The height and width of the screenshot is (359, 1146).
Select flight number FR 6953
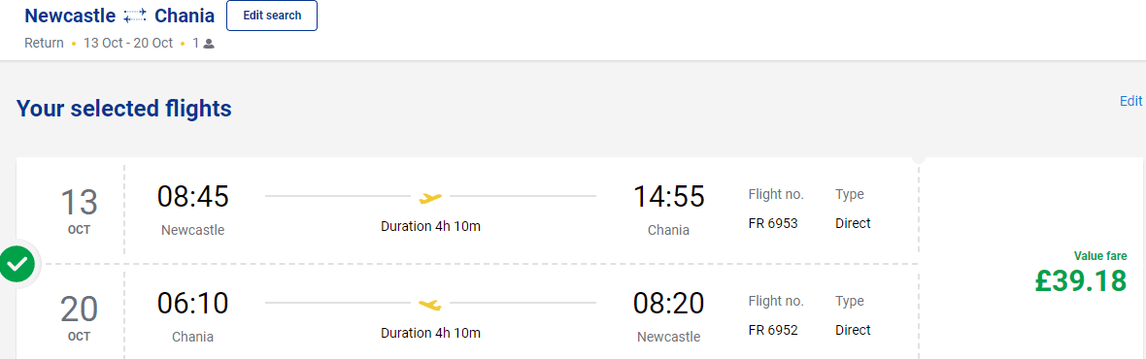point(773,223)
